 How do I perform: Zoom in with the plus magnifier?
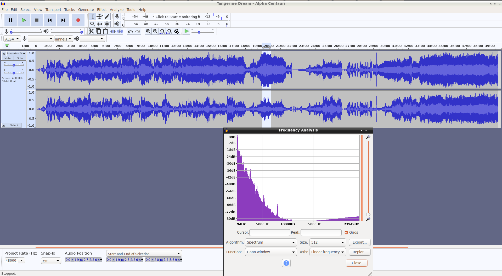148,31
